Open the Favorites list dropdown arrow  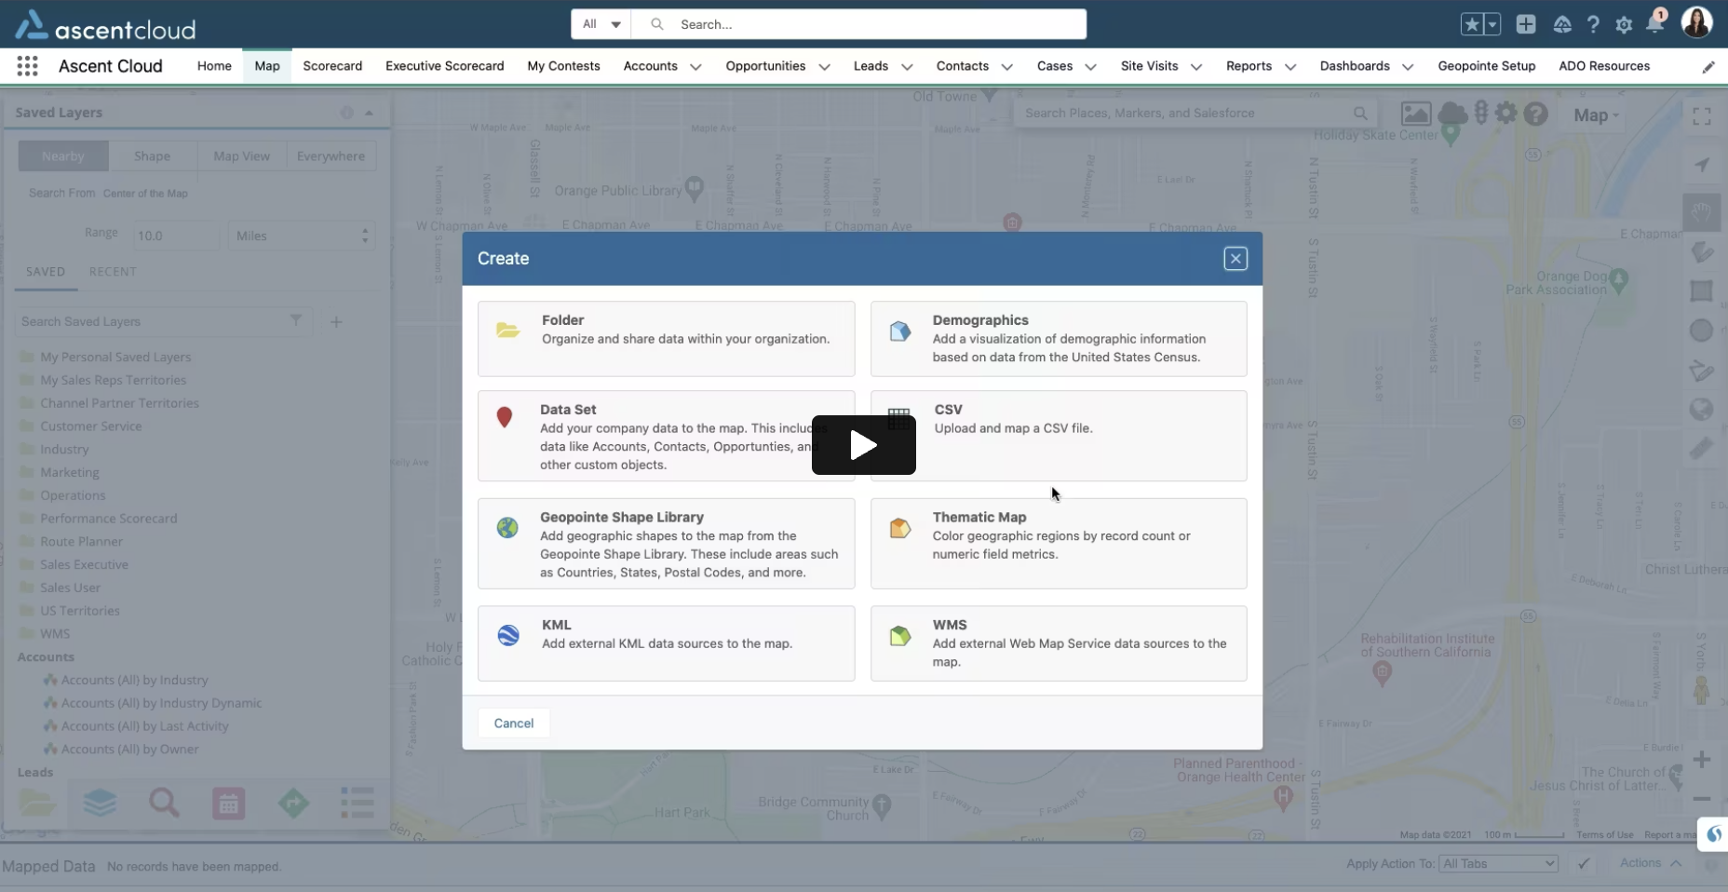tap(1492, 25)
